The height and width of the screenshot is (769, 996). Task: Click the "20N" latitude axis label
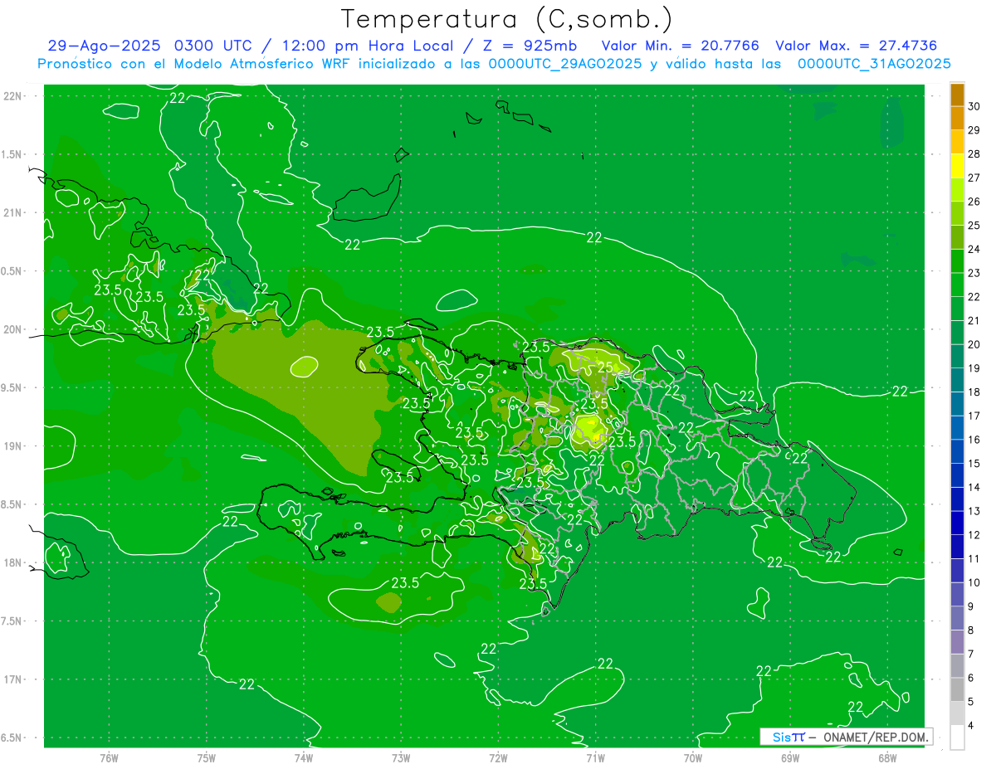tap(14, 329)
